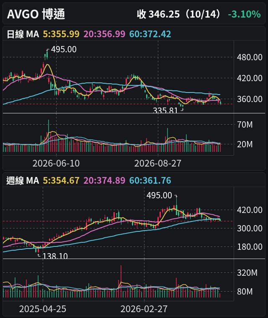
Task: Click the 495.00 high marker on weekly chart
Action: [159, 195]
